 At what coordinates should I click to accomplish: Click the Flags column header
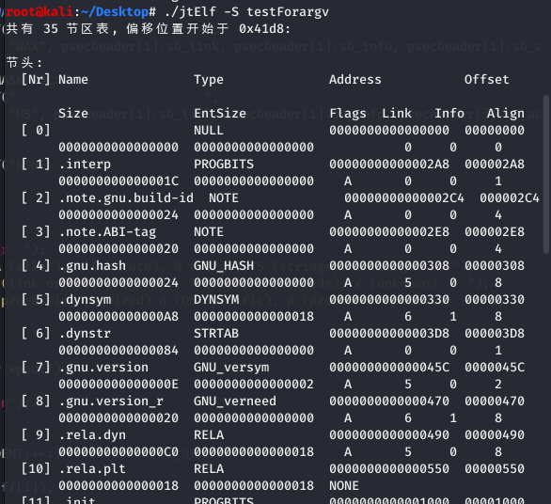click(x=348, y=113)
